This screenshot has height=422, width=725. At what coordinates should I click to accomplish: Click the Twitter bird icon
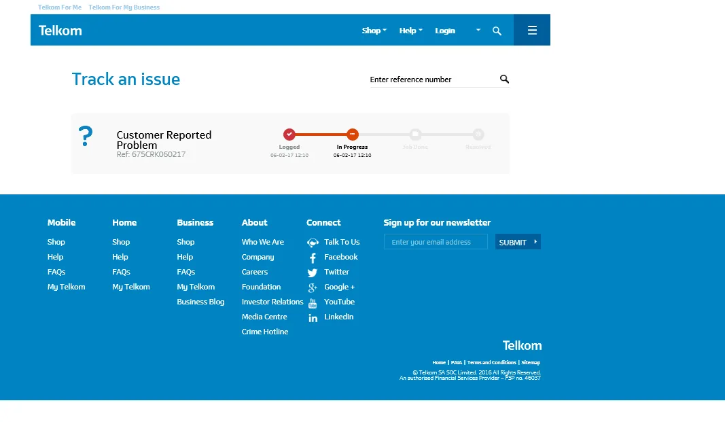(313, 272)
